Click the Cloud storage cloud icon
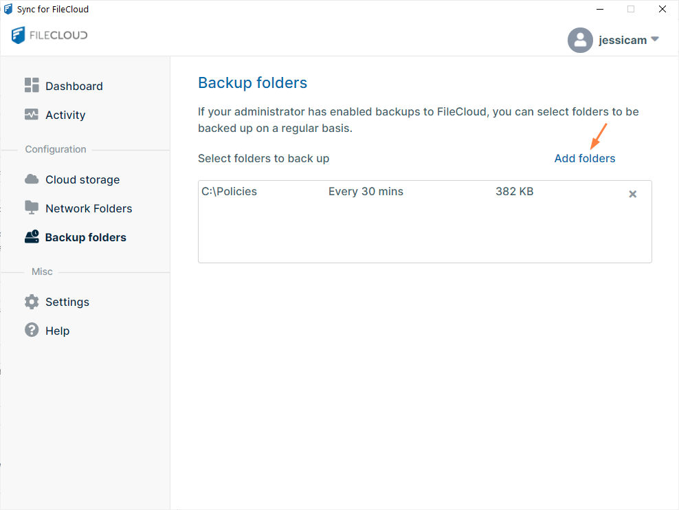 32,179
